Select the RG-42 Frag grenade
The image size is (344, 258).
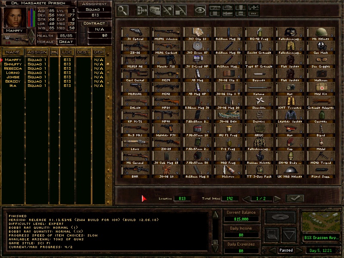(259, 34)
